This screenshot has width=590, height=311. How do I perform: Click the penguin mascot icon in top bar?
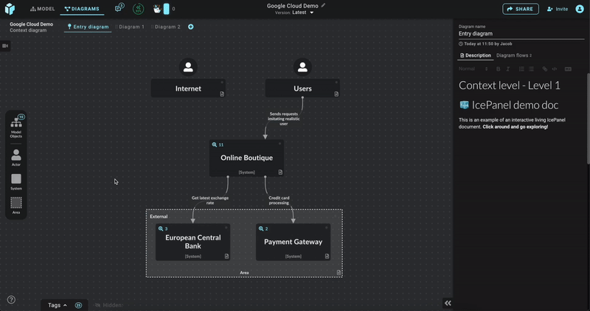157,9
